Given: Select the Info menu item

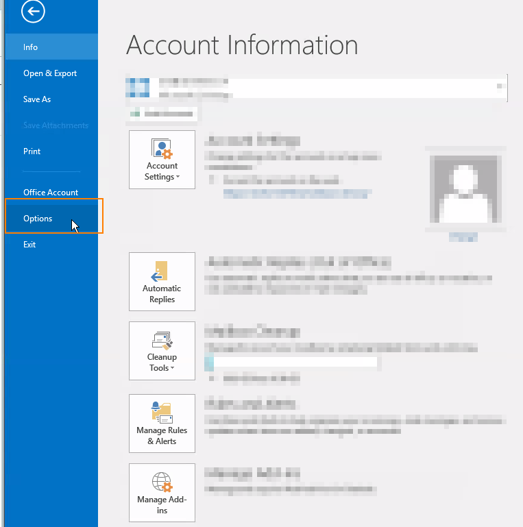Looking at the screenshot, I should coord(51,47).
